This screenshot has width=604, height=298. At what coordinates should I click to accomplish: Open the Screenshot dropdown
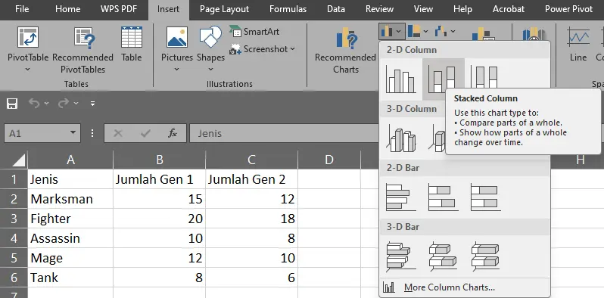coord(262,49)
